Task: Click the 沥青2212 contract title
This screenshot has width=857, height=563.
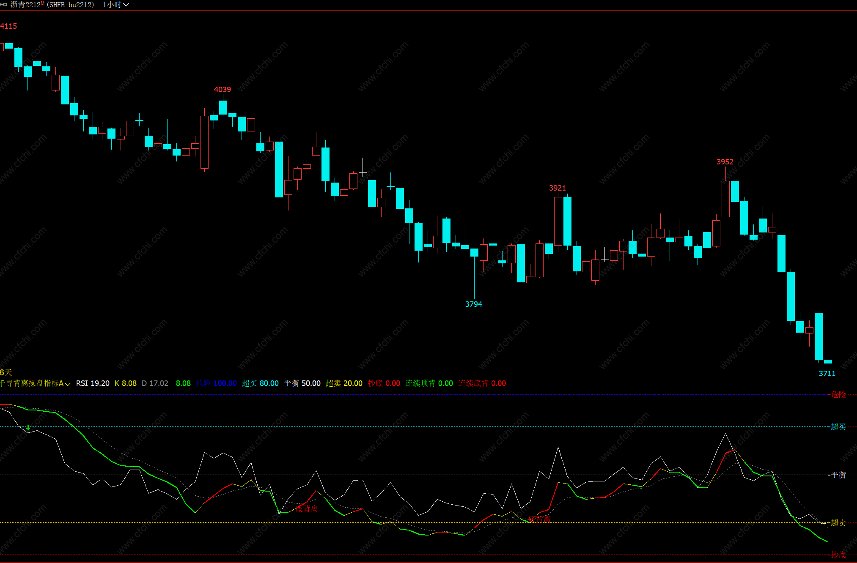Action: (x=25, y=5)
